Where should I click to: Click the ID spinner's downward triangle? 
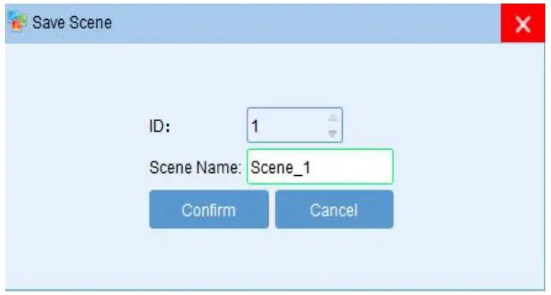(x=331, y=133)
